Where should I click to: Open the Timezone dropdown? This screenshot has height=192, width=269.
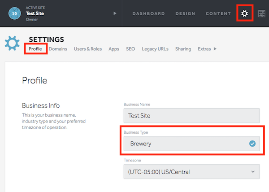point(191,171)
